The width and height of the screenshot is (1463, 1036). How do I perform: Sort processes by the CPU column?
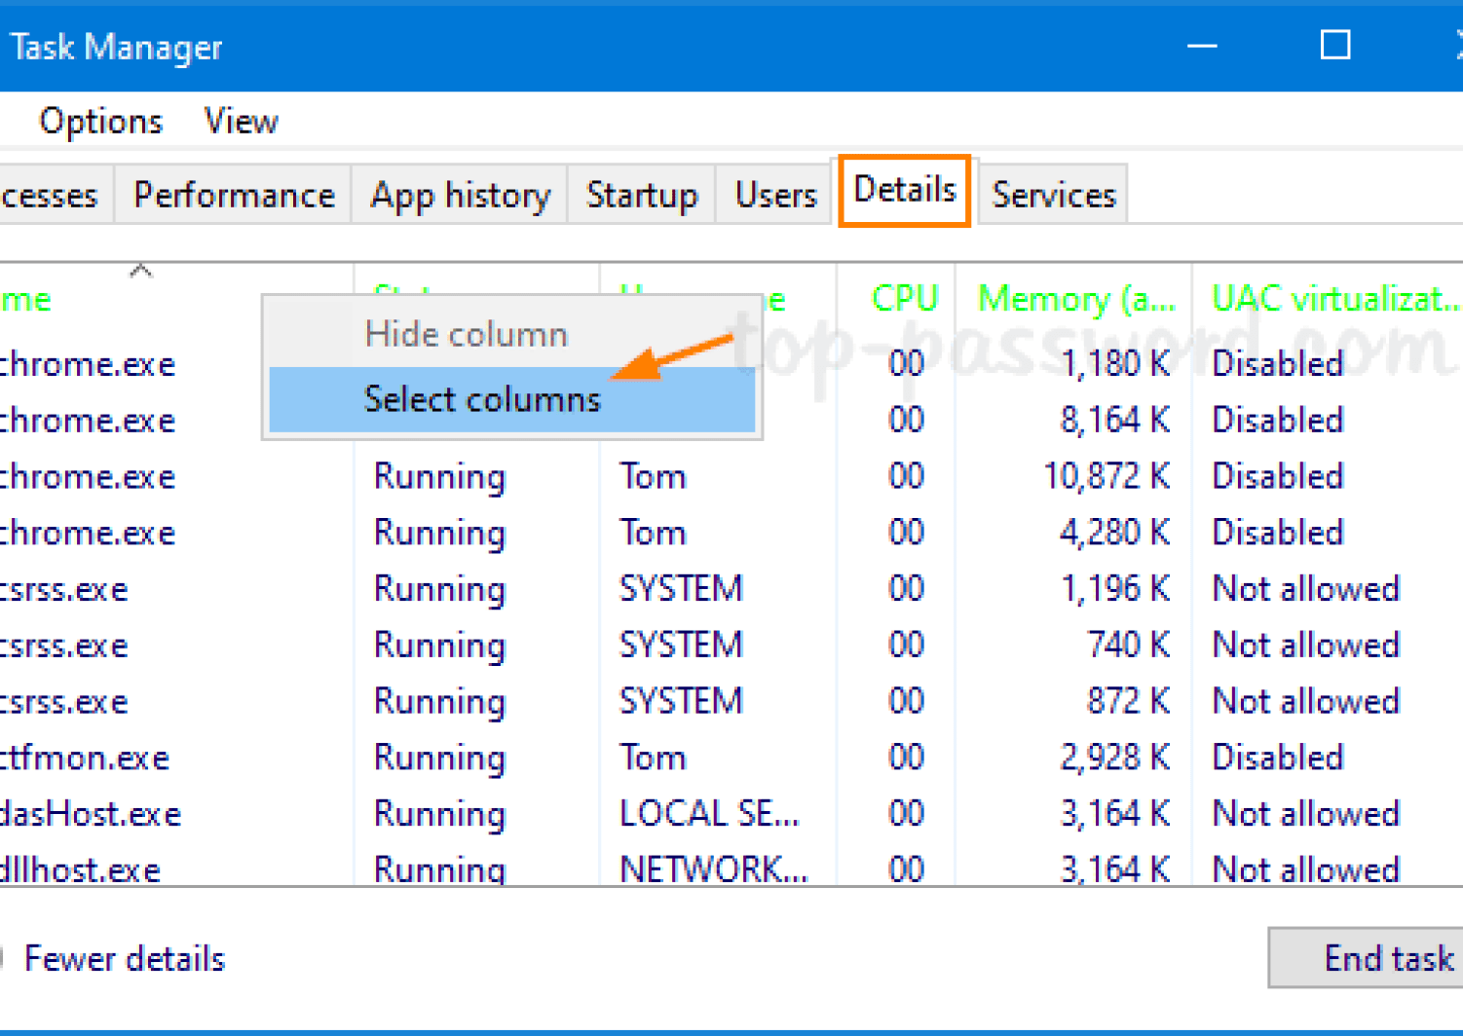coord(904,299)
